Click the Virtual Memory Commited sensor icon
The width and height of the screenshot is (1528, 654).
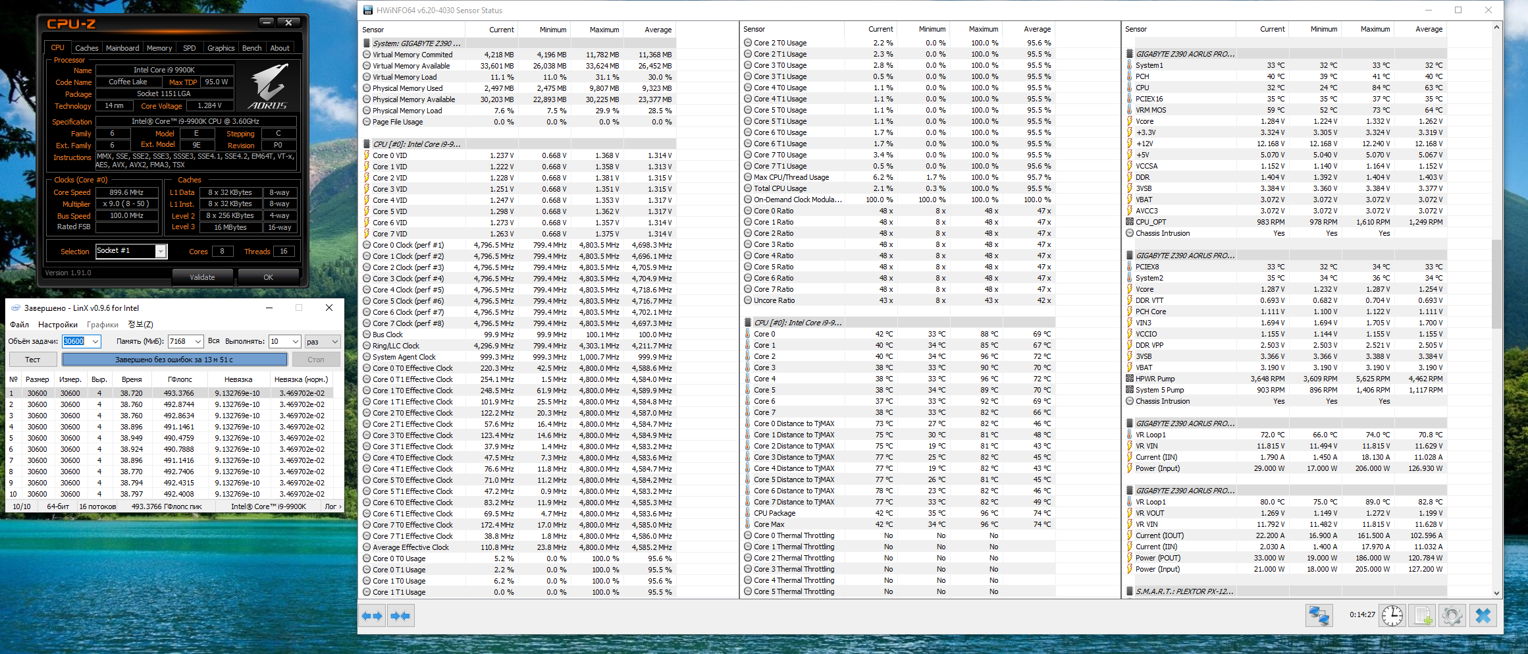tap(367, 55)
